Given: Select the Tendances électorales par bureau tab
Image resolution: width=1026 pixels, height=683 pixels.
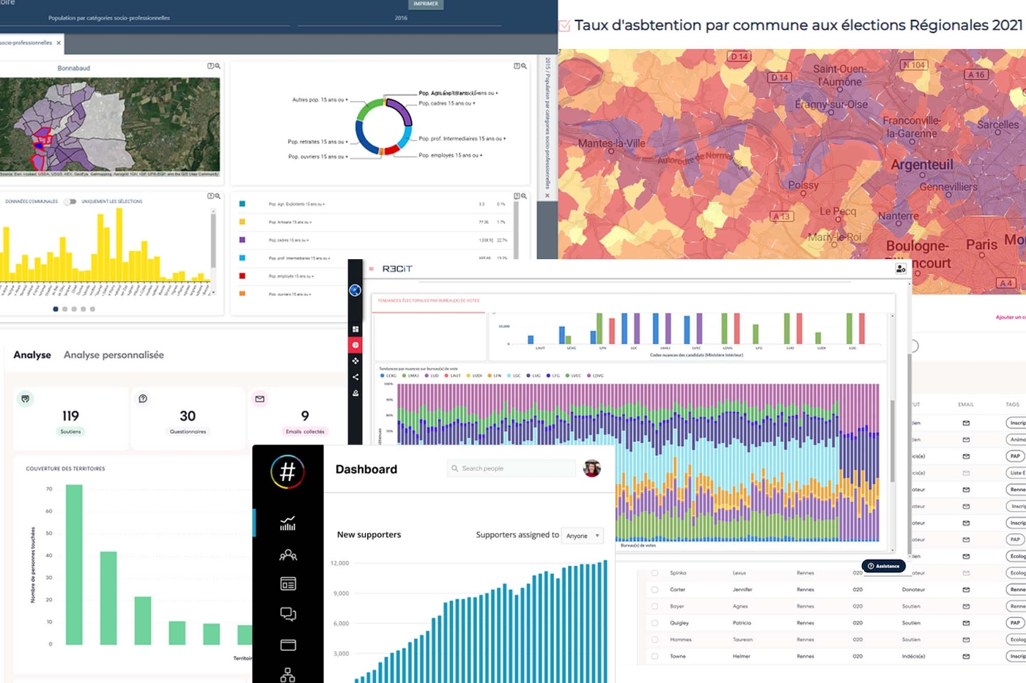Looking at the screenshot, I should (429, 301).
